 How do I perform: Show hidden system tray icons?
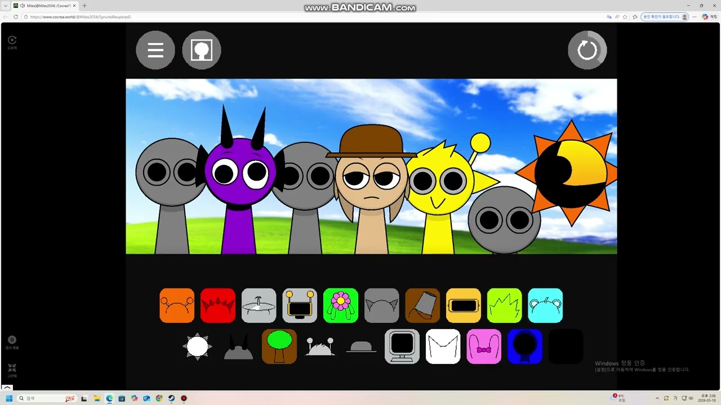(657, 398)
